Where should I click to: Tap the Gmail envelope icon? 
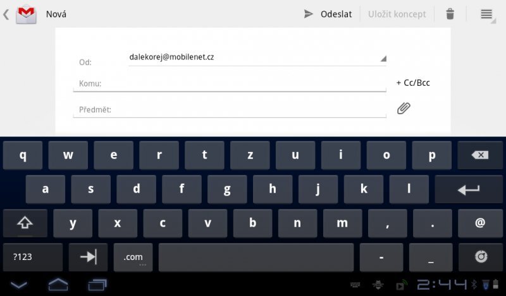(x=26, y=15)
